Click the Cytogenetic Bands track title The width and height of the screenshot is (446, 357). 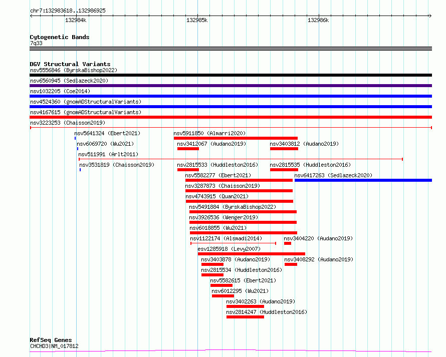pos(60,37)
